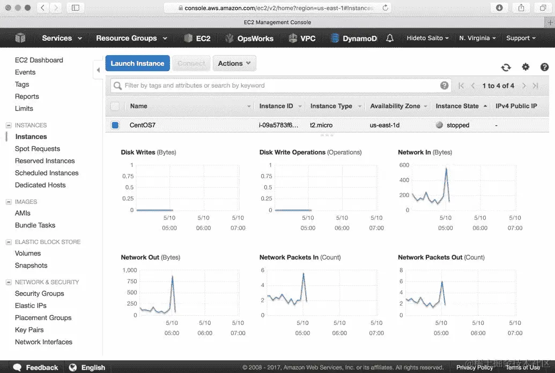
Task: Go to last results page
Action: (536, 86)
